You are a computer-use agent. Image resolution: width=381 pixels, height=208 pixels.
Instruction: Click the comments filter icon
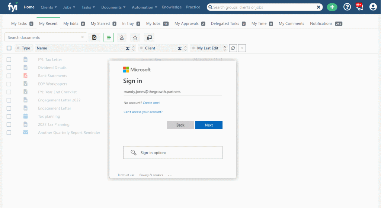[149, 38]
